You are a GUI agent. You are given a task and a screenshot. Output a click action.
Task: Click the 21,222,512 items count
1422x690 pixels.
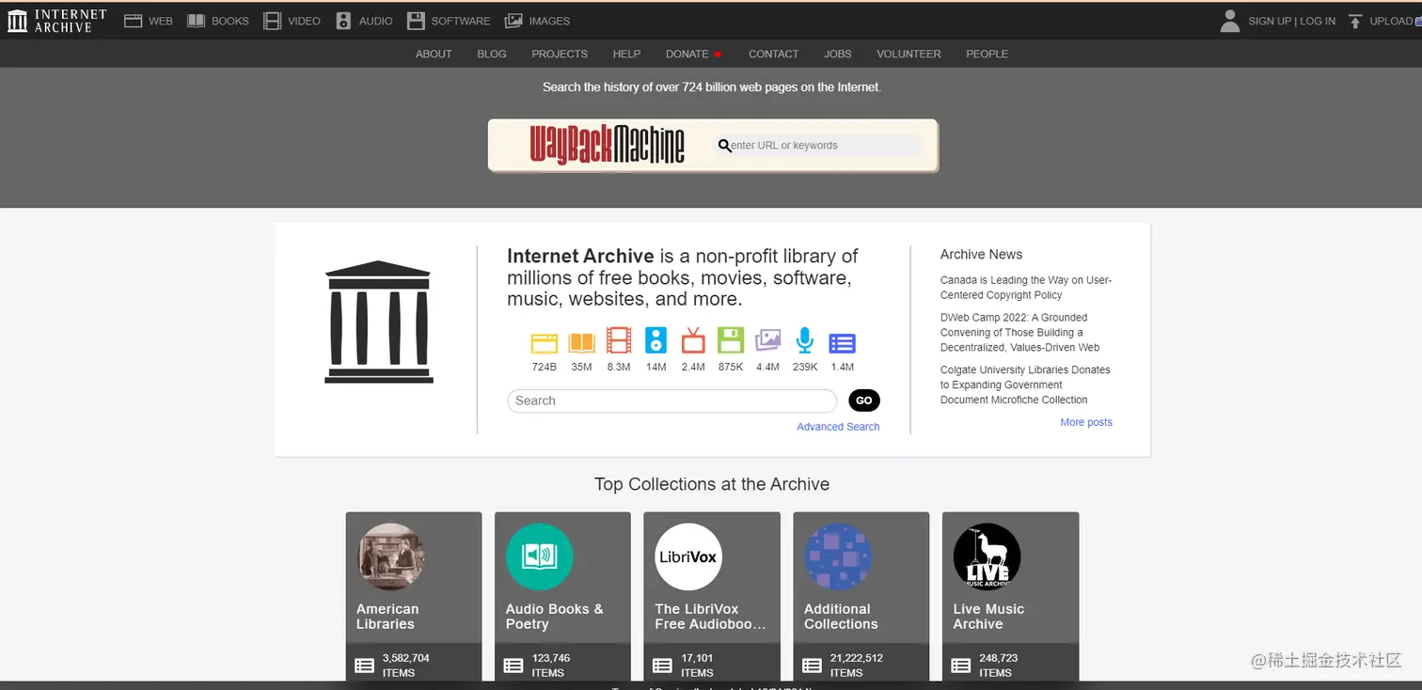coord(857,665)
